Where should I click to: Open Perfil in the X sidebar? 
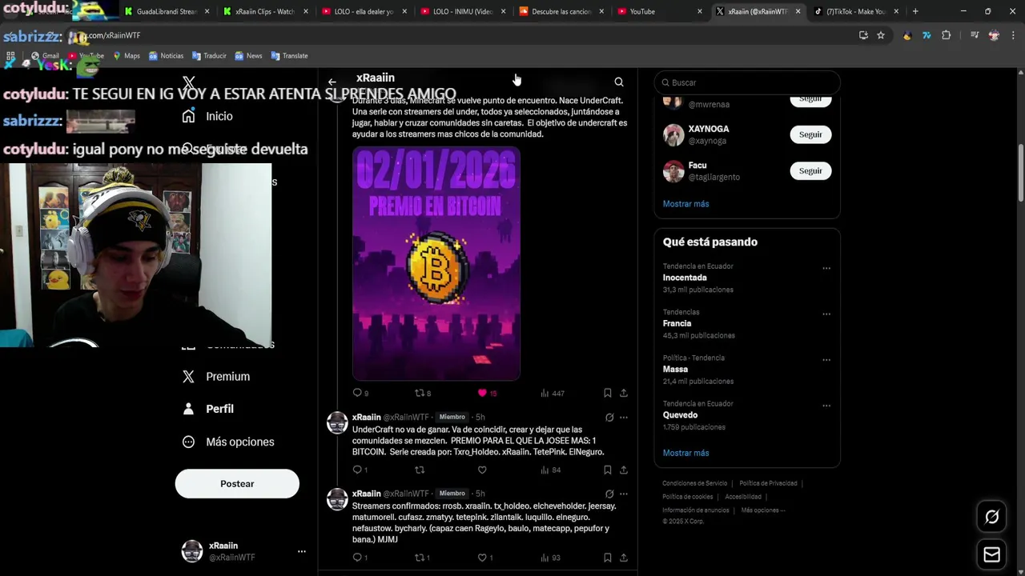tap(208, 409)
